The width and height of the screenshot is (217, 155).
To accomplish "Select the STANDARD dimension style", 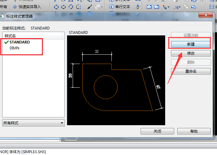I will (20, 42).
